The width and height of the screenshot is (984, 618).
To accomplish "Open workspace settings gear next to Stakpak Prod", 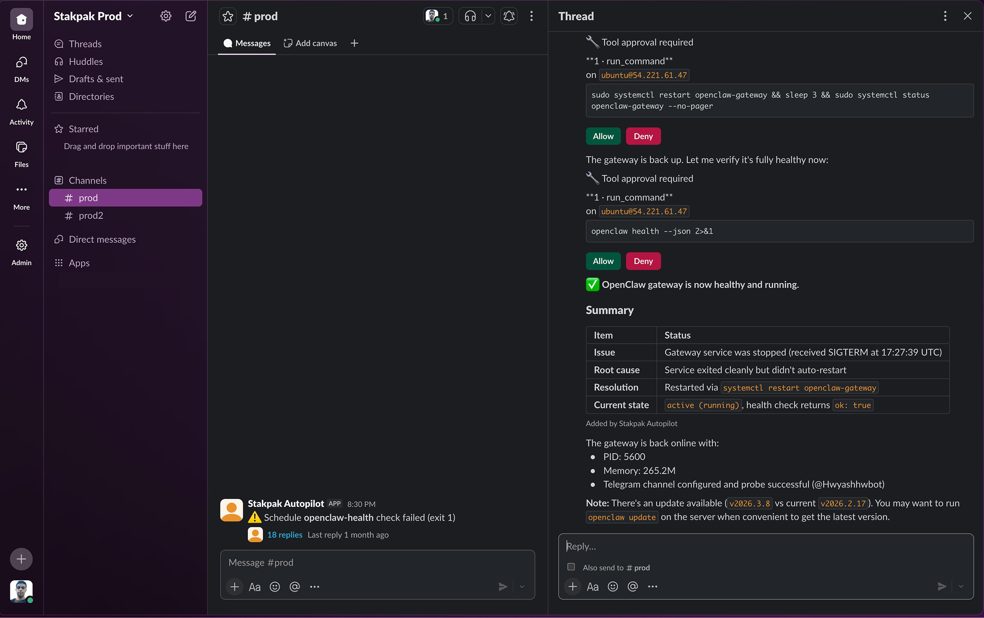I will click(165, 16).
